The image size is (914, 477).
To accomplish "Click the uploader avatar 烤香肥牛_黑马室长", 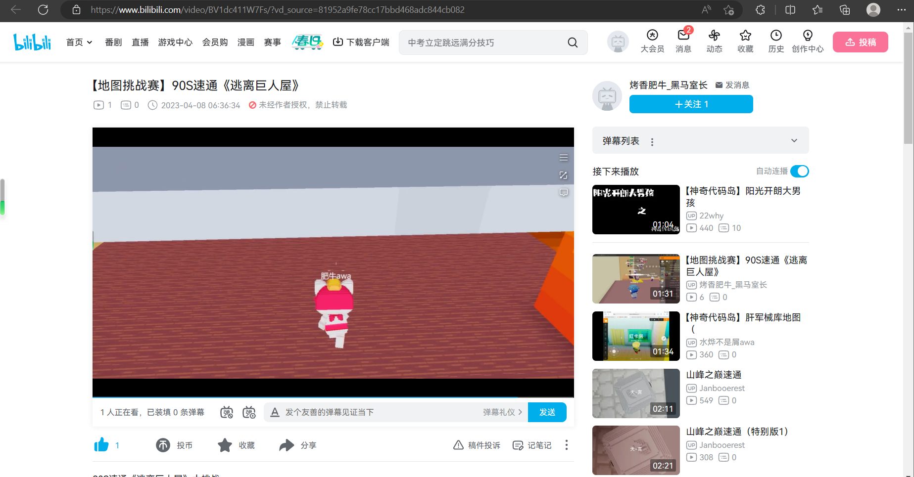I will (x=607, y=96).
